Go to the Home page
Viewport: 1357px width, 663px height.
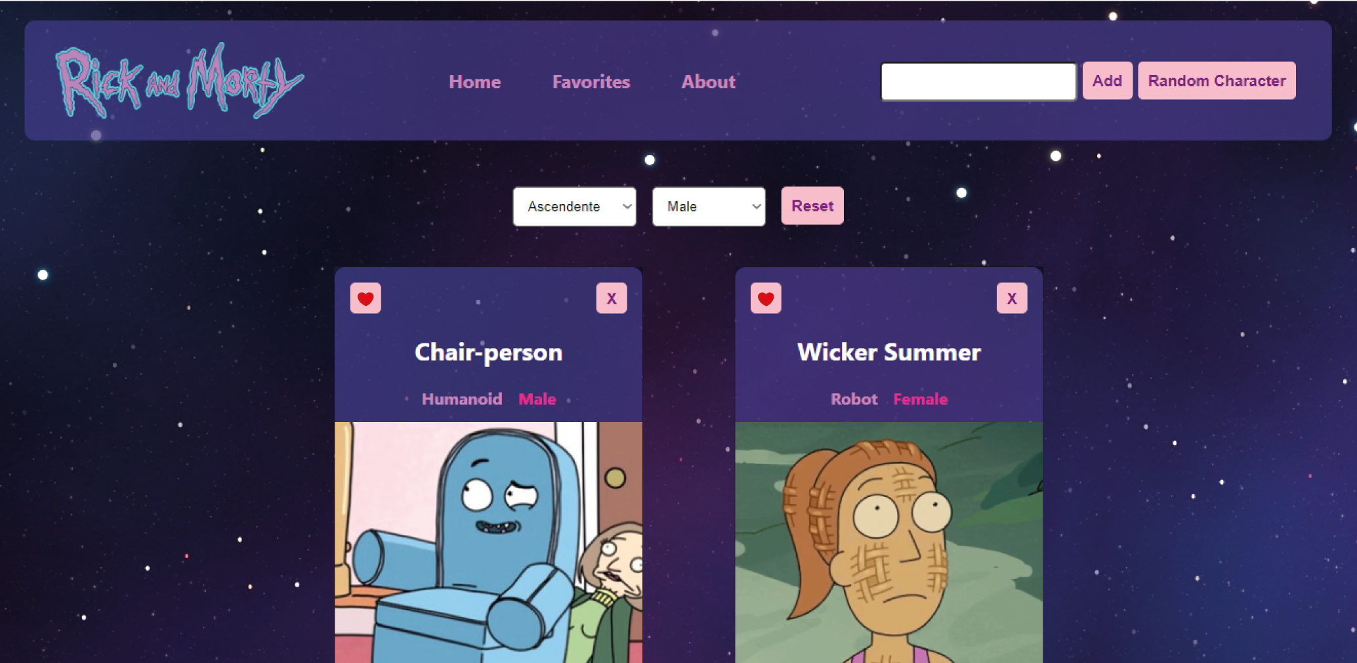(x=475, y=81)
